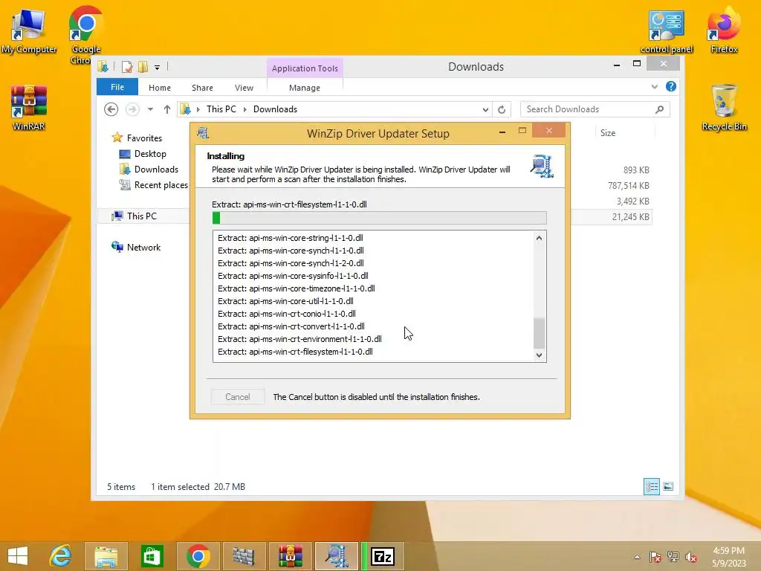Screen dimensions: 761x571
Task: Open the View ribbon tab
Action: click(x=244, y=88)
